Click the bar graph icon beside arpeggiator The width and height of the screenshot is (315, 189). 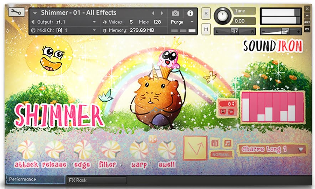(215, 143)
